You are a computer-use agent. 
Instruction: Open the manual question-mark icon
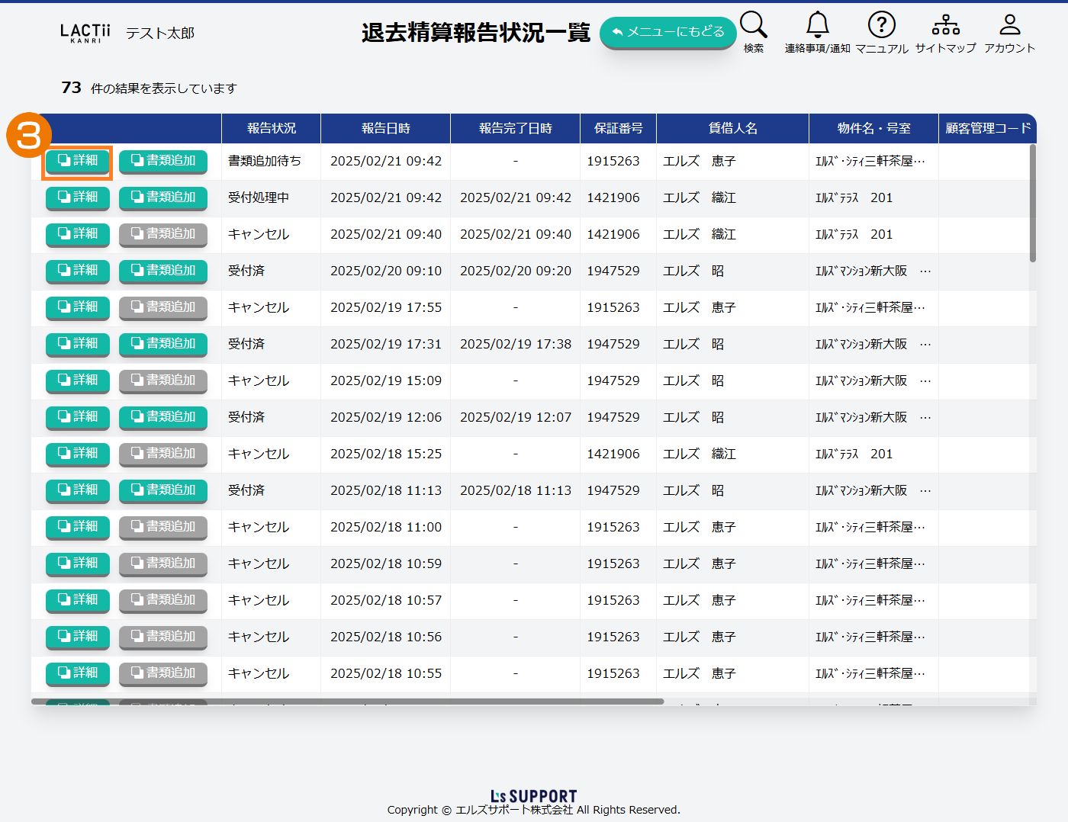coord(881,25)
